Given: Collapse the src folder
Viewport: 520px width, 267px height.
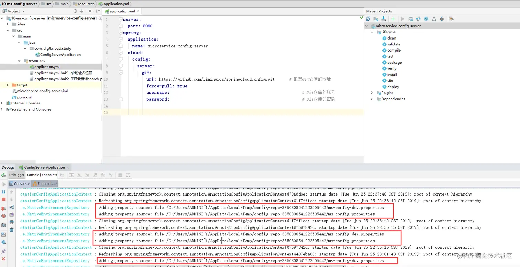Looking at the screenshot, I should [x=8, y=31].
